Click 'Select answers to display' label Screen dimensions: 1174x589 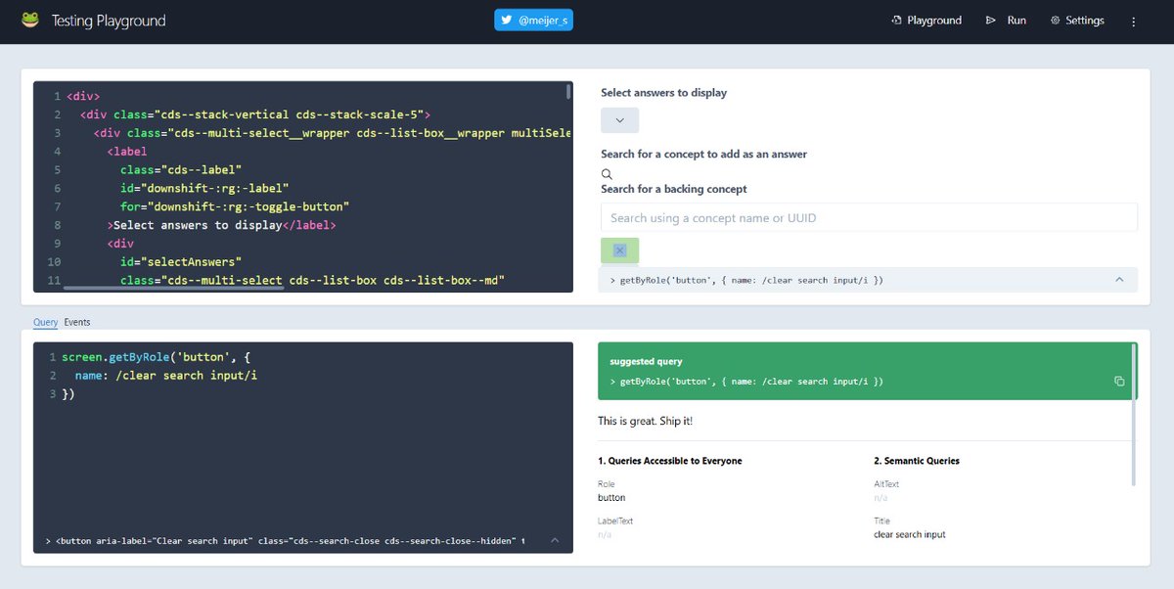(x=664, y=93)
